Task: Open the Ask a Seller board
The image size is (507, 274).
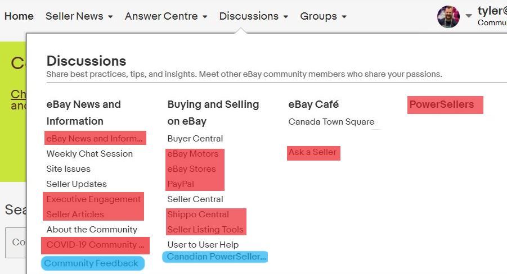Action: click(312, 152)
